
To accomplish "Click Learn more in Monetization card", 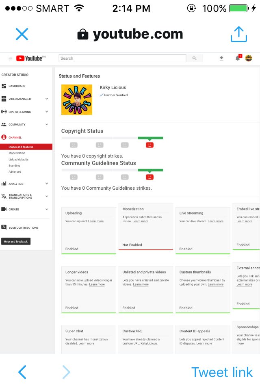I will 140,221.
